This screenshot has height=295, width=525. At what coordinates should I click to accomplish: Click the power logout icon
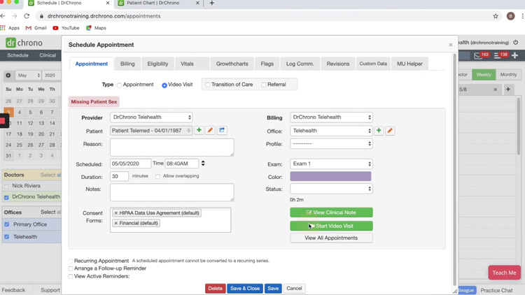tap(516, 43)
